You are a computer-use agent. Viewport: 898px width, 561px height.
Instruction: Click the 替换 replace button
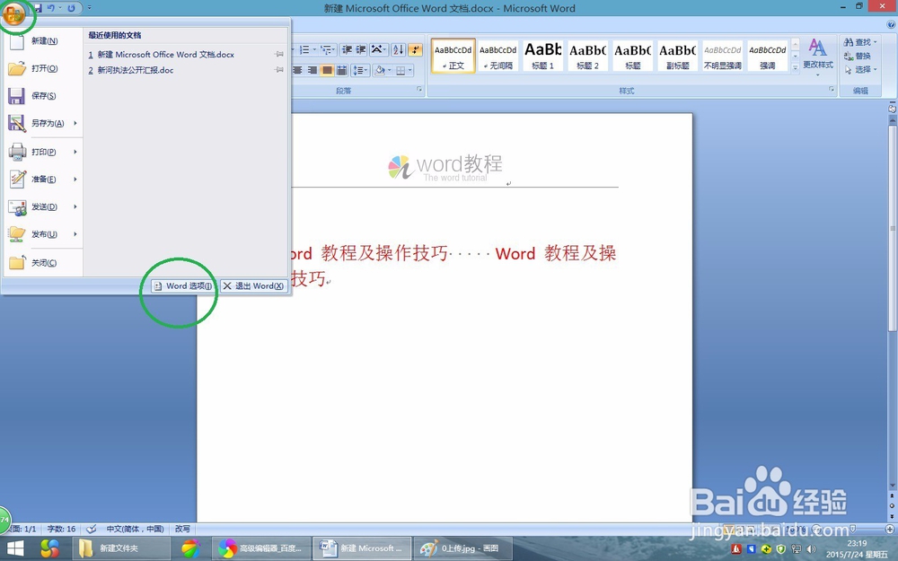pos(858,56)
